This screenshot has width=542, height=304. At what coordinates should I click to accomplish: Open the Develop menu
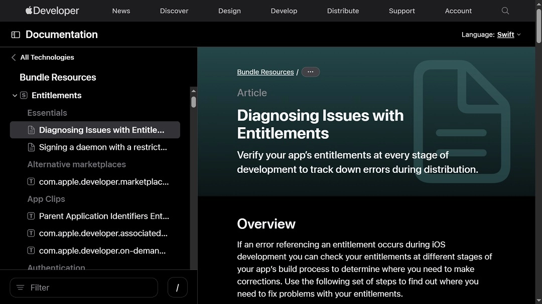coord(284,11)
